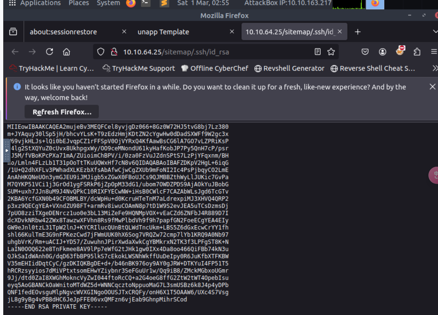Close the about:sessionrestore tab
This screenshot has height=315, width=438.
[x=124, y=32]
